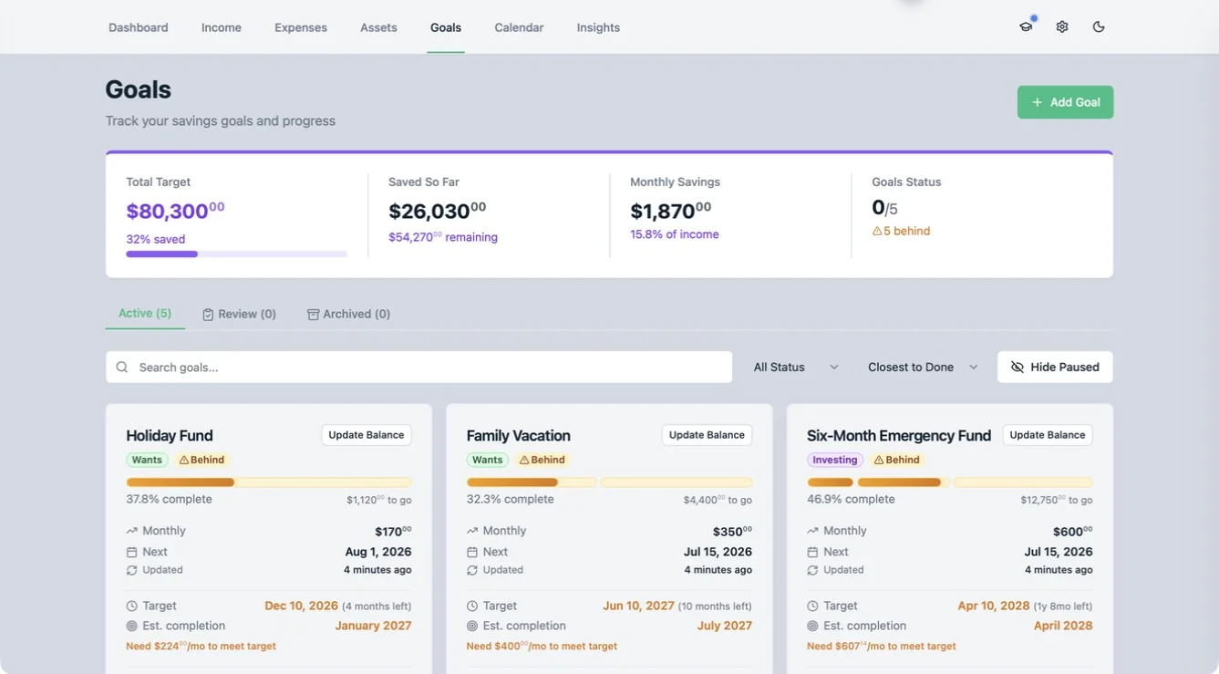This screenshot has width=1219, height=674.
Task: Click the Review tab clipboard icon
Action: click(x=208, y=315)
